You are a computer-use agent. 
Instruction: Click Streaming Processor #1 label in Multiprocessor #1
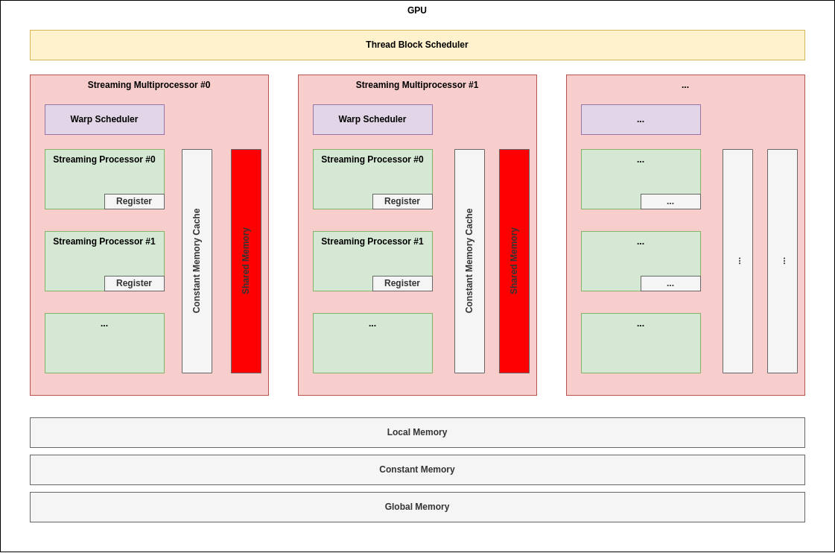pyautogui.click(x=372, y=241)
